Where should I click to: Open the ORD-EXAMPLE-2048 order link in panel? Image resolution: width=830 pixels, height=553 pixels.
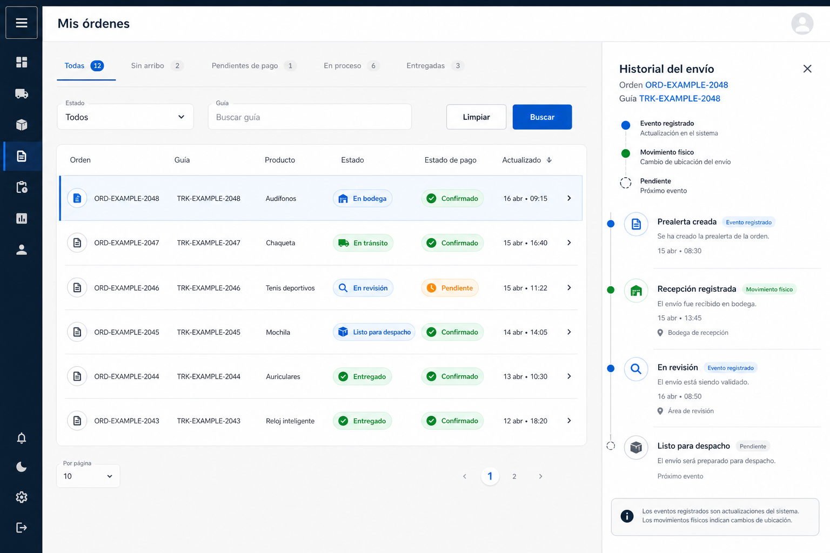pyautogui.click(x=686, y=85)
